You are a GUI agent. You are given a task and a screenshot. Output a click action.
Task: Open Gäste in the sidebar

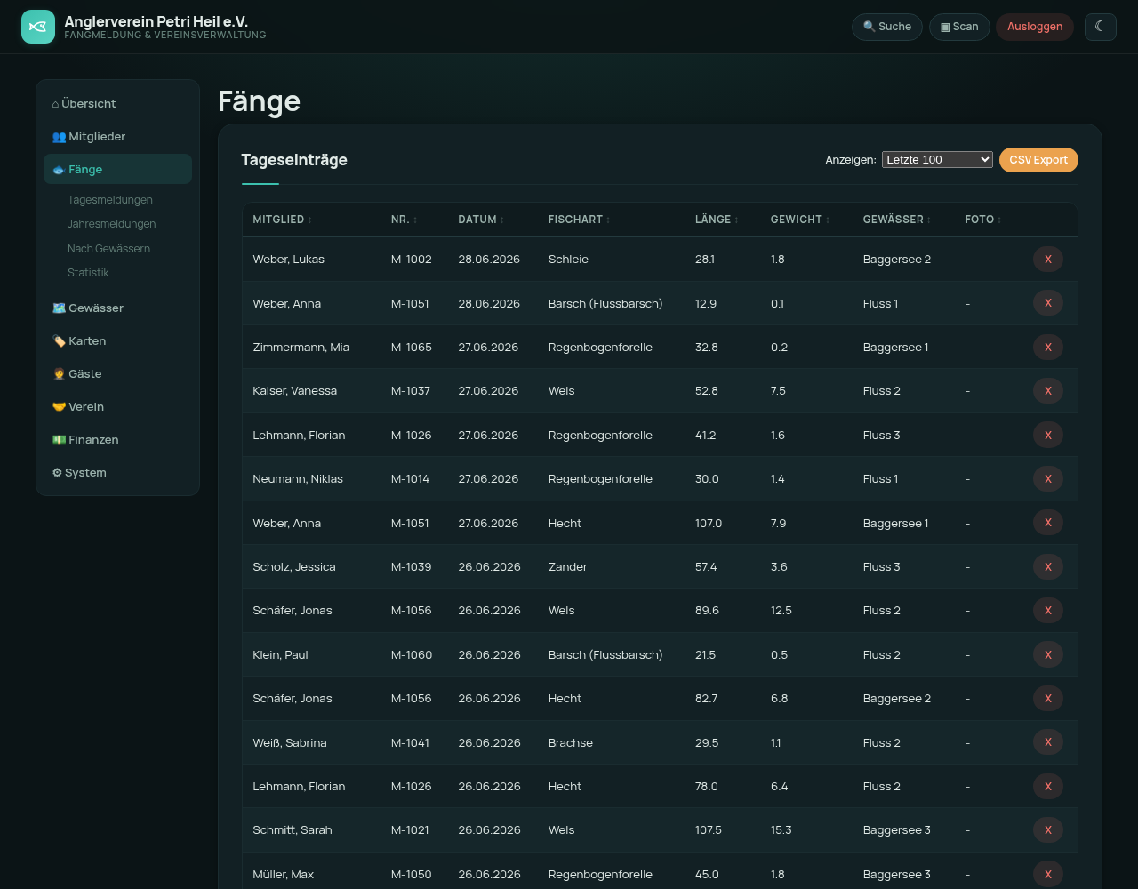117,374
